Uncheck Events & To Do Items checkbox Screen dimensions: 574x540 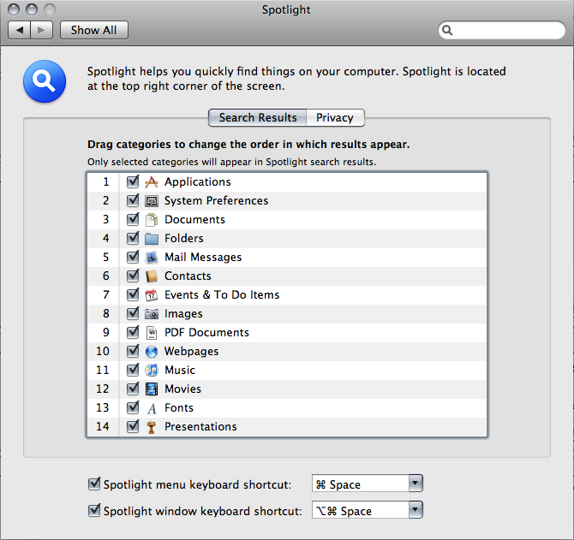tap(133, 294)
